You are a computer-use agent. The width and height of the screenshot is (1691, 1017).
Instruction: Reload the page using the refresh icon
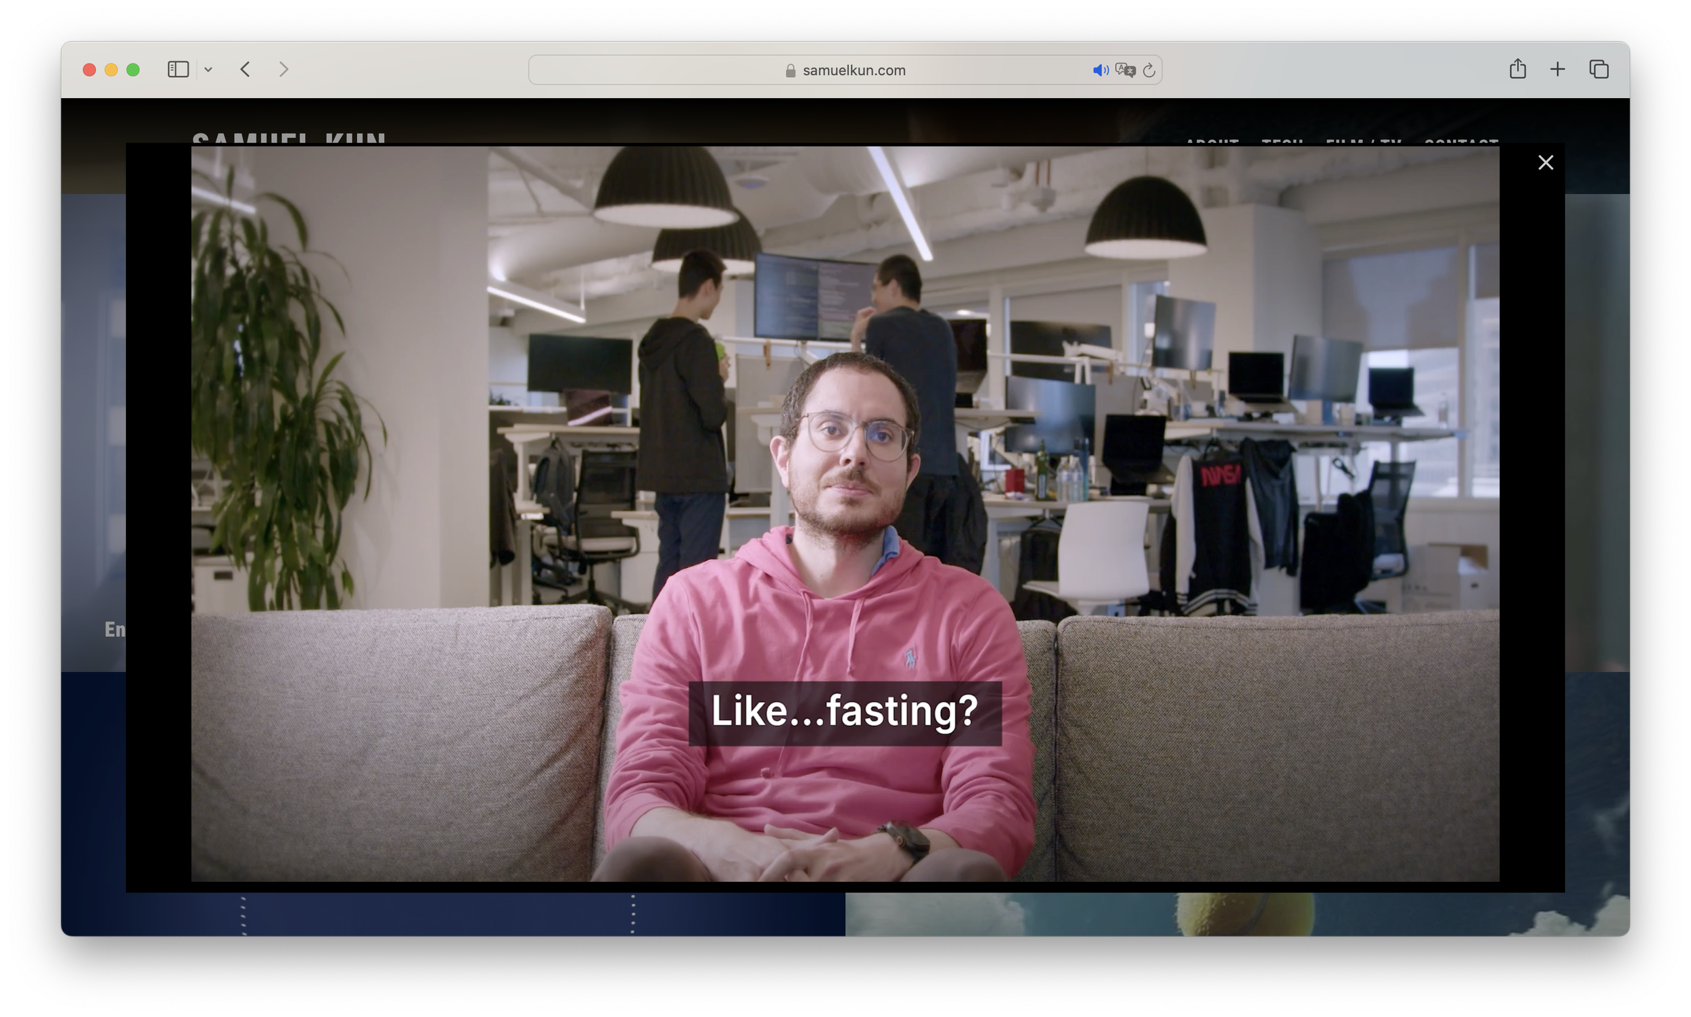click(1149, 69)
